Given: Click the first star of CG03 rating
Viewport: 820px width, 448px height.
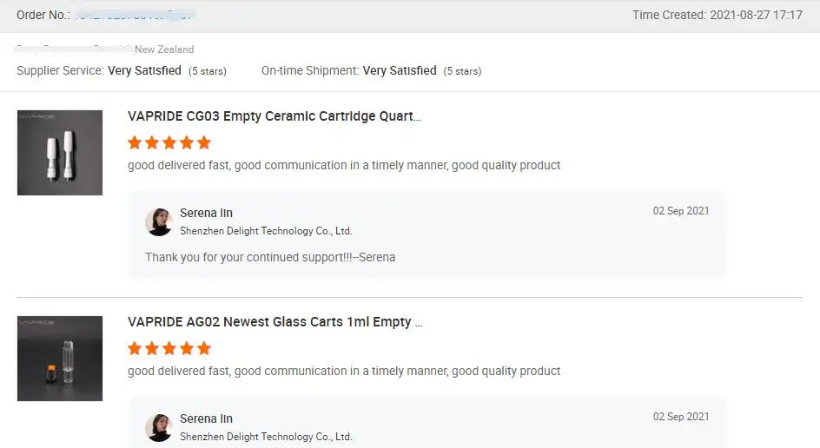Looking at the screenshot, I should pyautogui.click(x=135, y=142).
